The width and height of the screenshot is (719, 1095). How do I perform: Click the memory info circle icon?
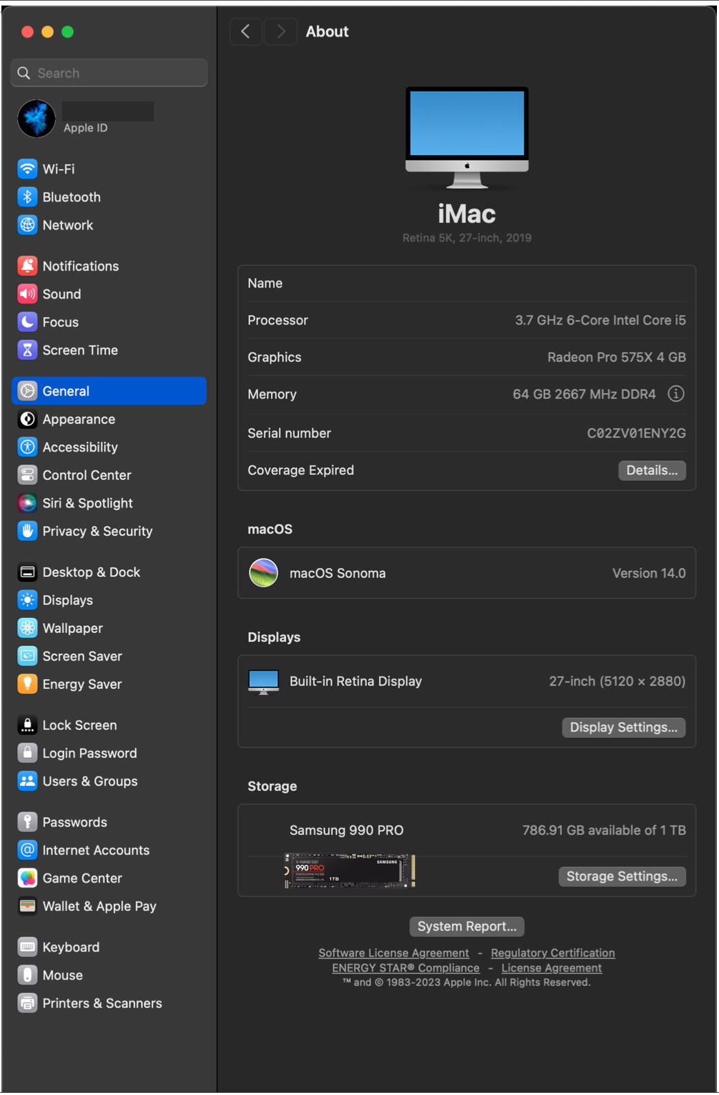pos(676,394)
